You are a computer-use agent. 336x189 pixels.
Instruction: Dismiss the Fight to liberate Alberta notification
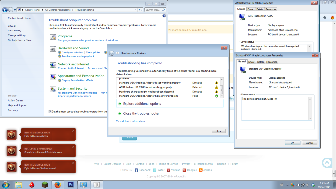pyautogui.click(x=73, y=131)
